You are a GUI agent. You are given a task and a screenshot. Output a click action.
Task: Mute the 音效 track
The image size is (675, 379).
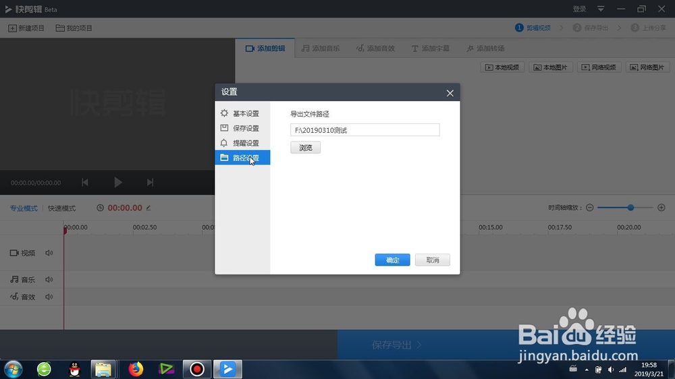pos(49,297)
